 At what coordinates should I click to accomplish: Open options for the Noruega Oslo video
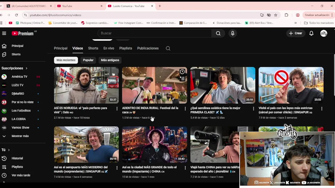click(117, 109)
